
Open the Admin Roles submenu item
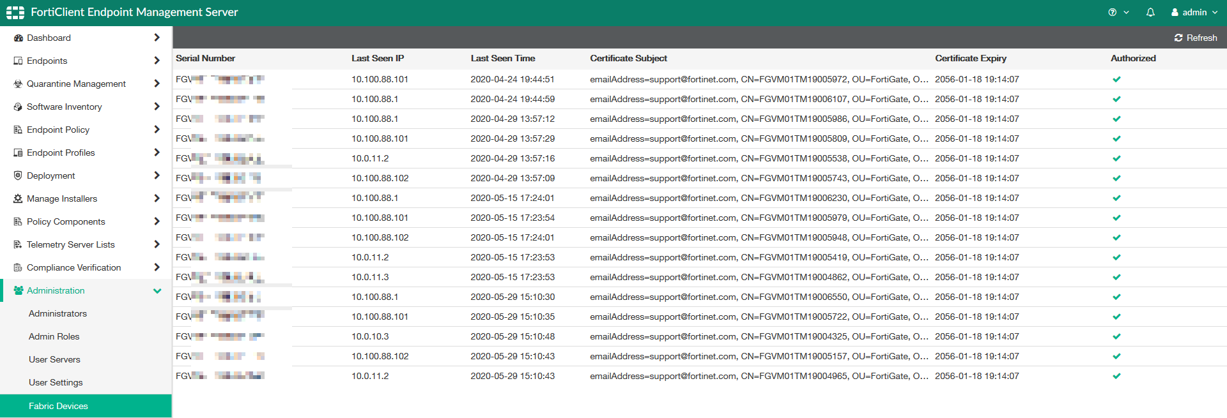pyautogui.click(x=54, y=336)
